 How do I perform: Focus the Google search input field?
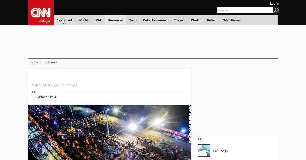[x=245, y=10]
